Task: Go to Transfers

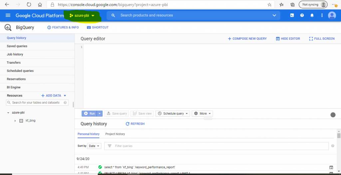Action: point(37,62)
